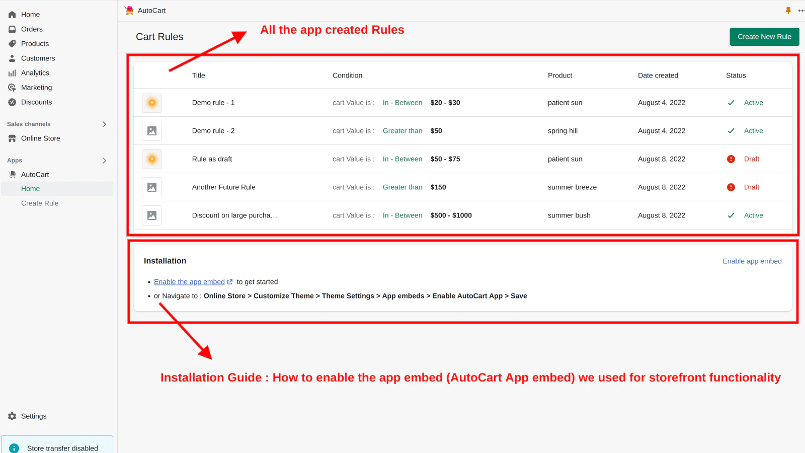Click the pin icon in the top bar
This screenshot has width=805, height=453.
[x=788, y=10]
